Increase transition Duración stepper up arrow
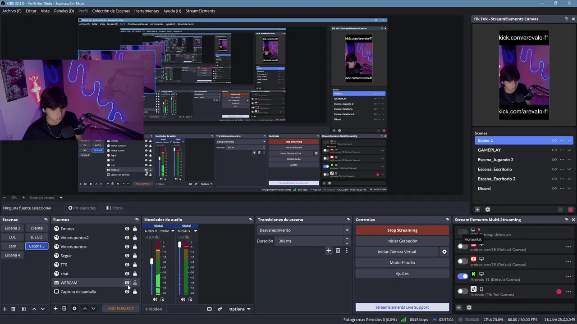 [347, 239]
